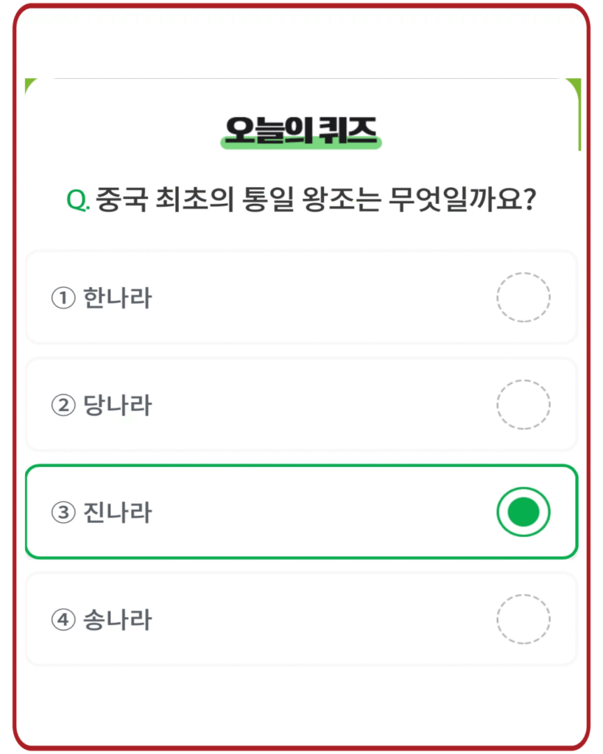Screen dimensions: 603x754
Task: Click the dashed empty radio circle beside 당나라
Action: (x=523, y=404)
